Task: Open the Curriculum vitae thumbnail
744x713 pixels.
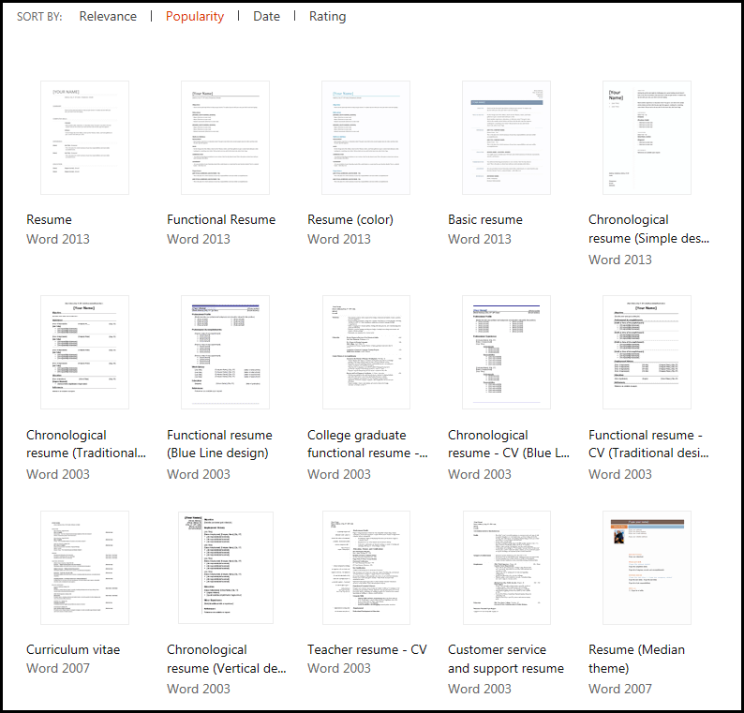Action: [84, 568]
